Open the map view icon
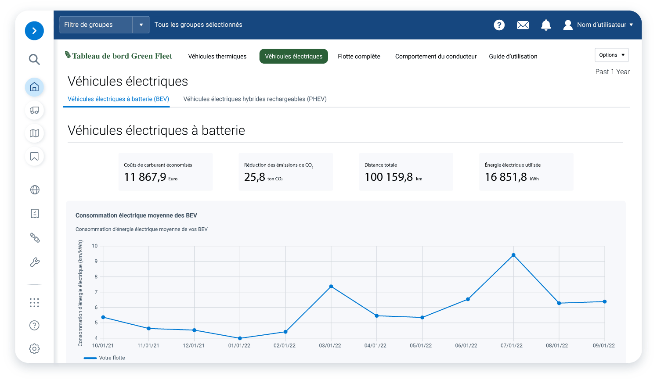Screen dimensions: 657x380 pyautogui.click(x=34, y=133)
